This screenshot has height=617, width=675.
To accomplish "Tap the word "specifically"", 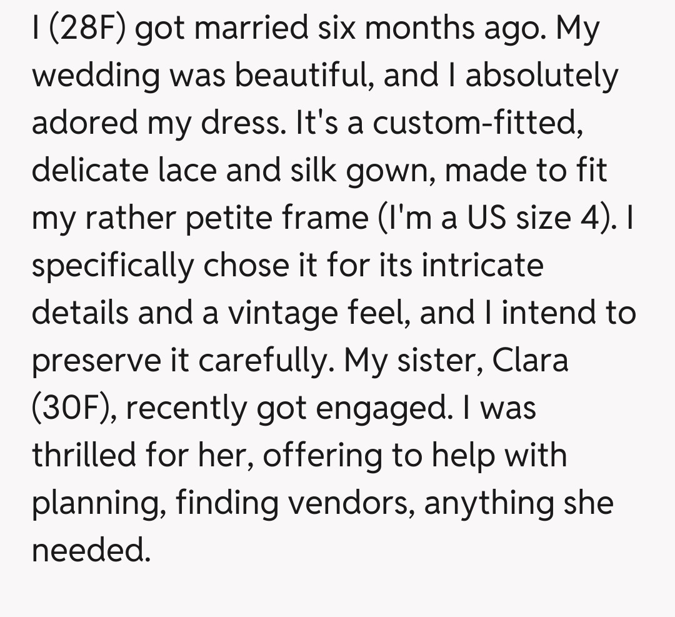I will pyautogui.click(x=113, y=266).
